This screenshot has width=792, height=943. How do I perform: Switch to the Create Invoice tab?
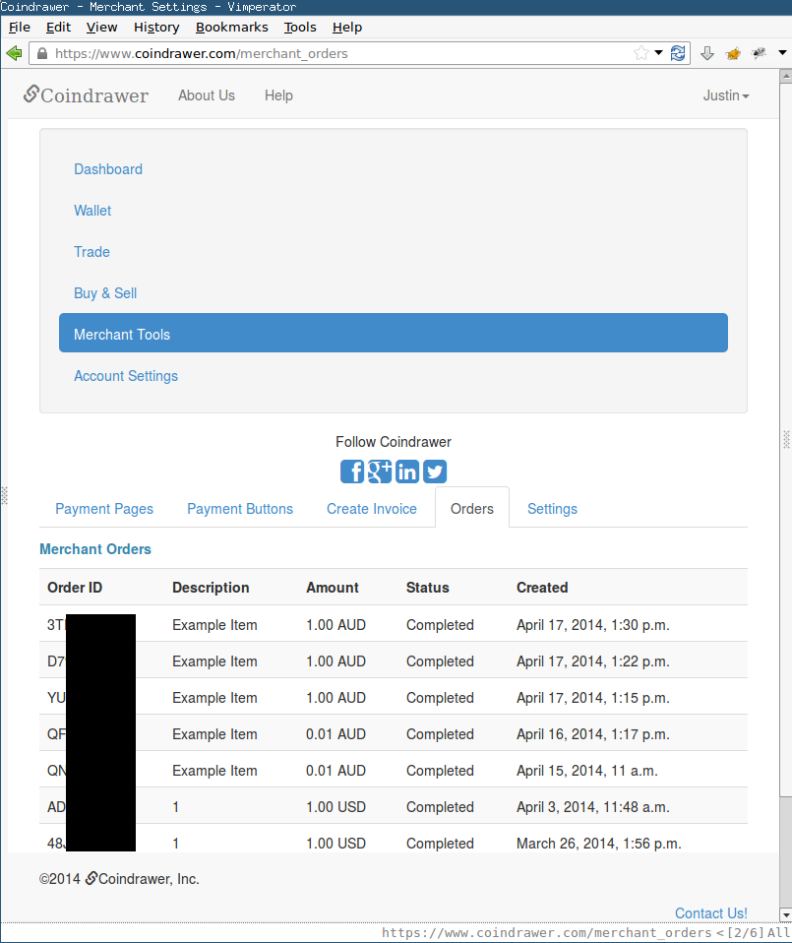371,509
